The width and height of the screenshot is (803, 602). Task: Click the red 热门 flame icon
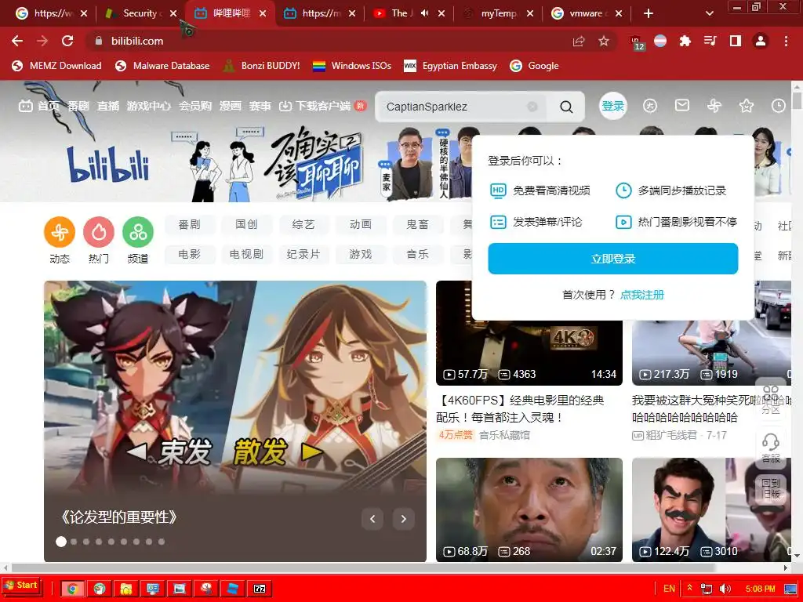(99, 232)
